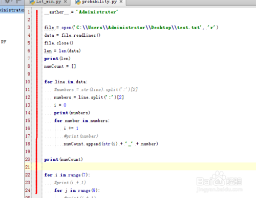Select the highlighted 'ministrator' project tree row

coord(12,10)
